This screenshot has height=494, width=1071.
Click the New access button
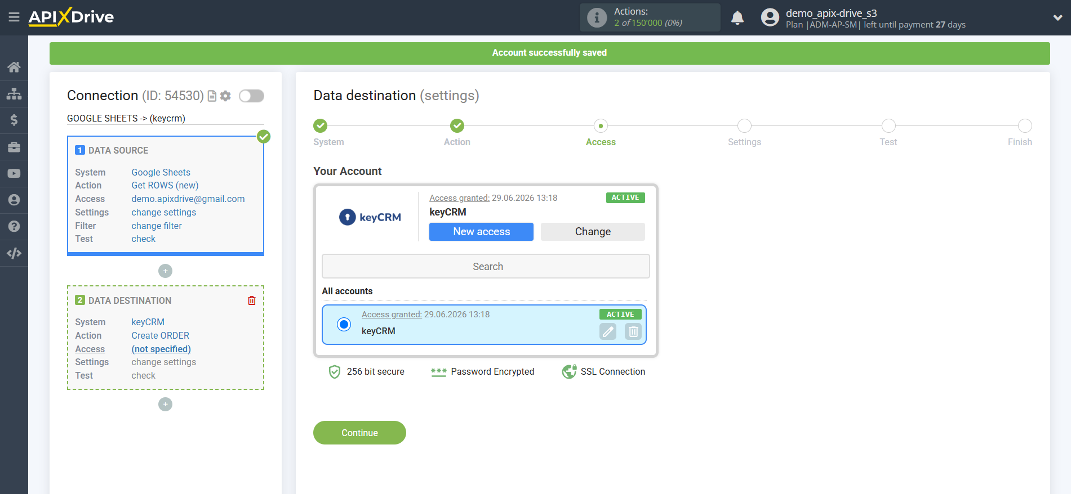pyautogui.click(x=481, y=232)
